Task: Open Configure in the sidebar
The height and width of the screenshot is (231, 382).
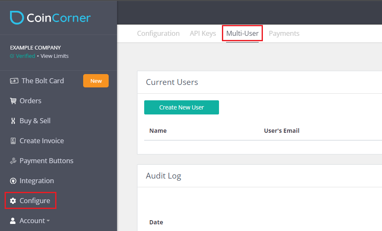Action: click(x=35, y=201)
